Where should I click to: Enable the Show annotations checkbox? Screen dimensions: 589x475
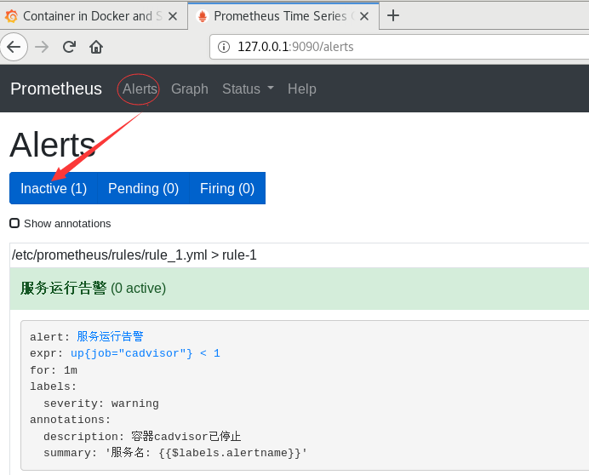click(14, 223)
